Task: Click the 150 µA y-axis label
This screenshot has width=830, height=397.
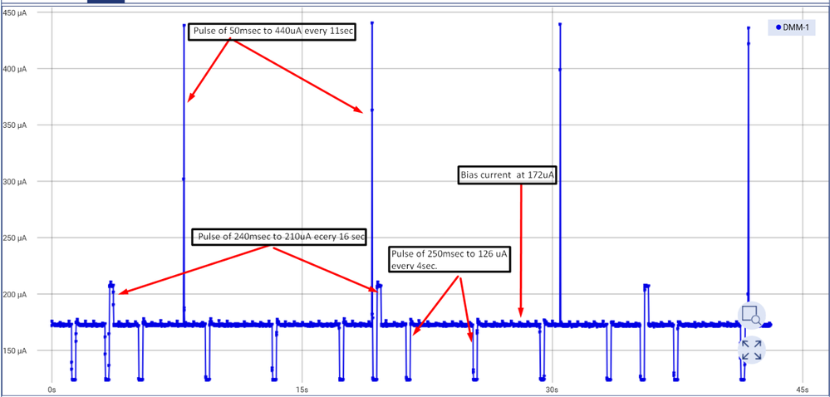Action: [x=15, y=350]
